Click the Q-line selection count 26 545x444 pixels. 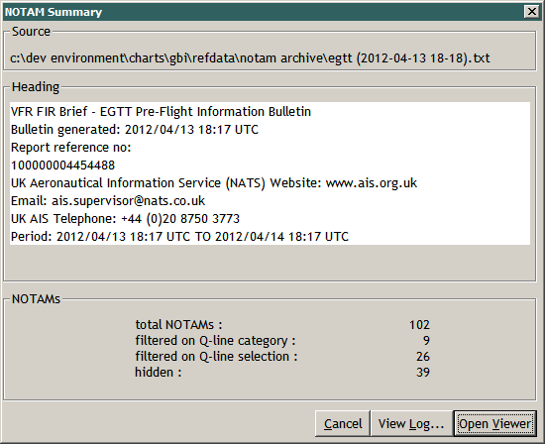tap(423, 357)
